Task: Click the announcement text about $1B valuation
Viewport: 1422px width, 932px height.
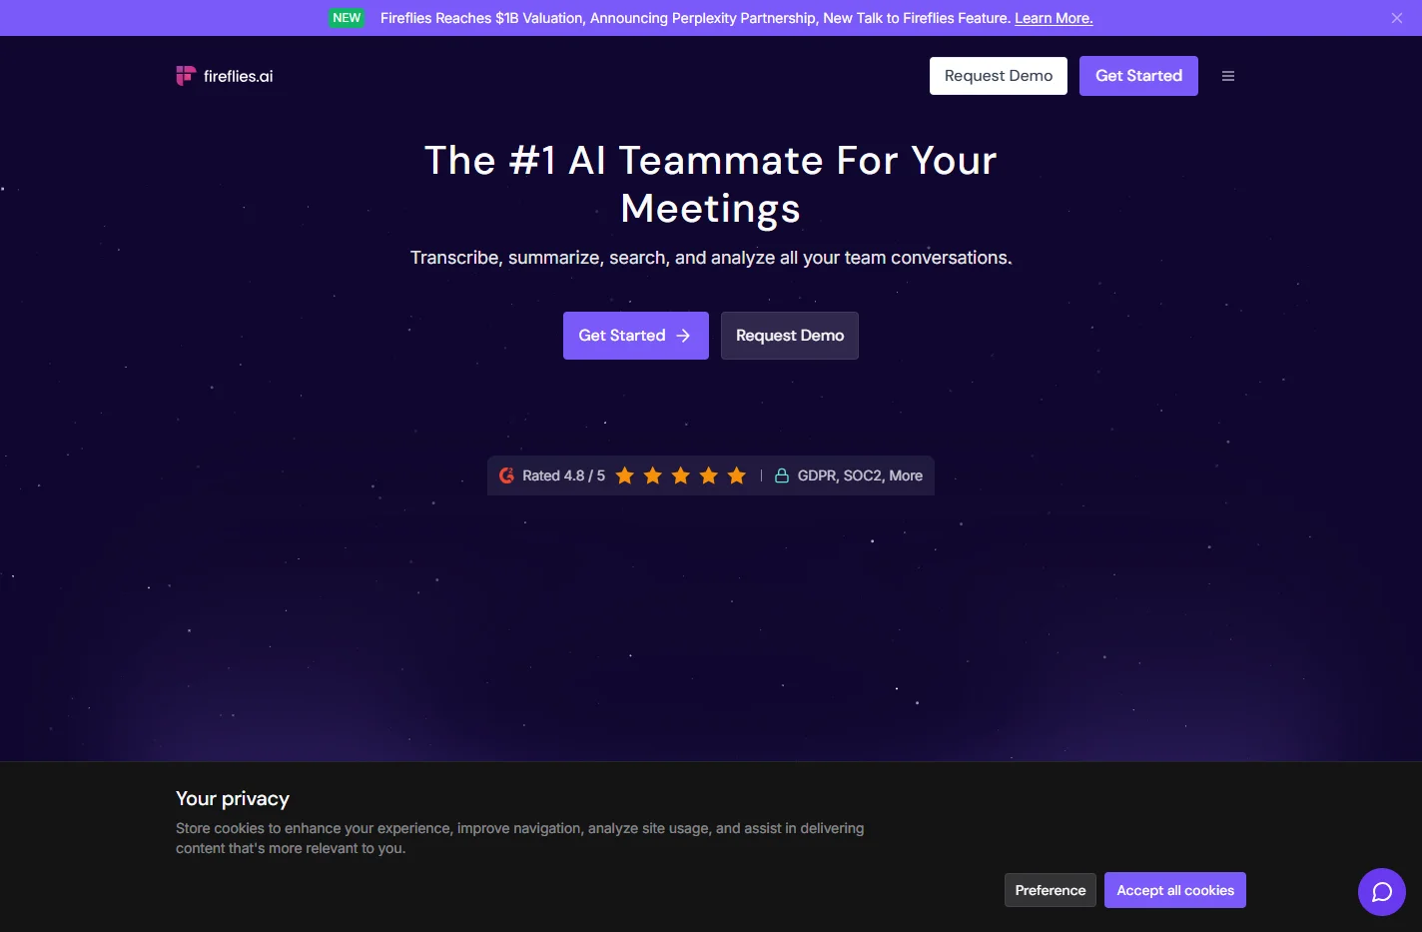Action: [696, 18]
